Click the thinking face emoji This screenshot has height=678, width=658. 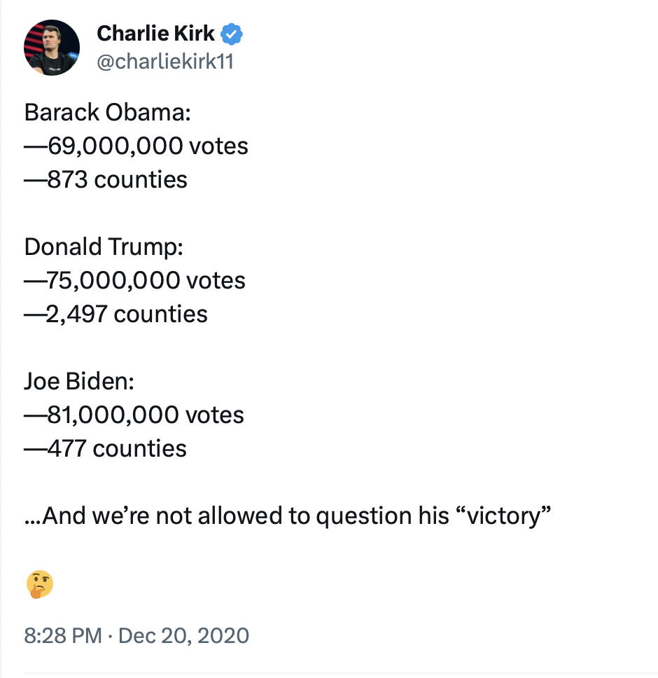tap(40, 583)
